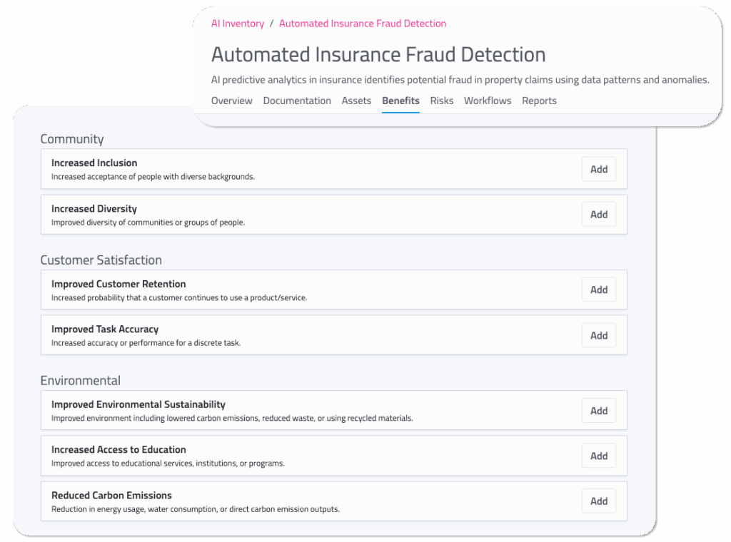
Task: Click the Reduced Carbon Emissions title
Action: coord(111,496)
